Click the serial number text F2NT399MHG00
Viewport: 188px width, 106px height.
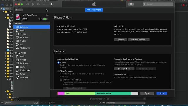pyautogui.click(x=79, y=32)
